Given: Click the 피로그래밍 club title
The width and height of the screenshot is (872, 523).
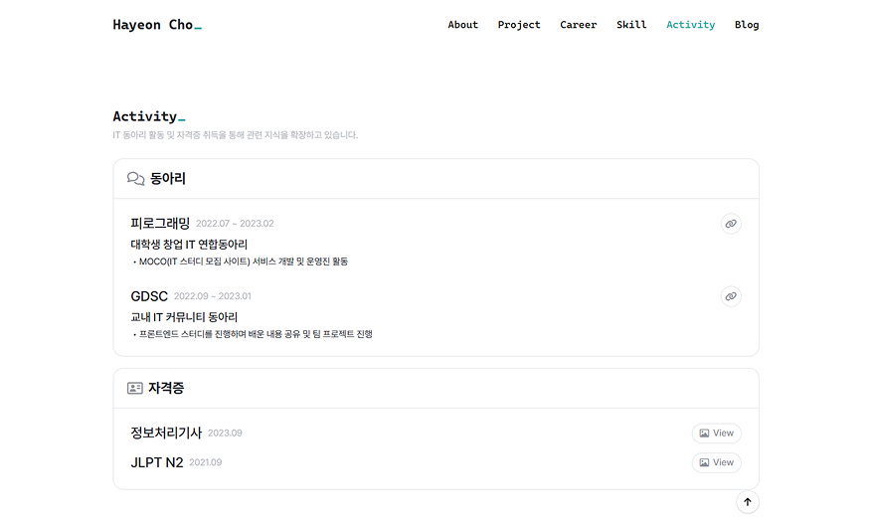Looking at the screenshot, I should [160, 224].
